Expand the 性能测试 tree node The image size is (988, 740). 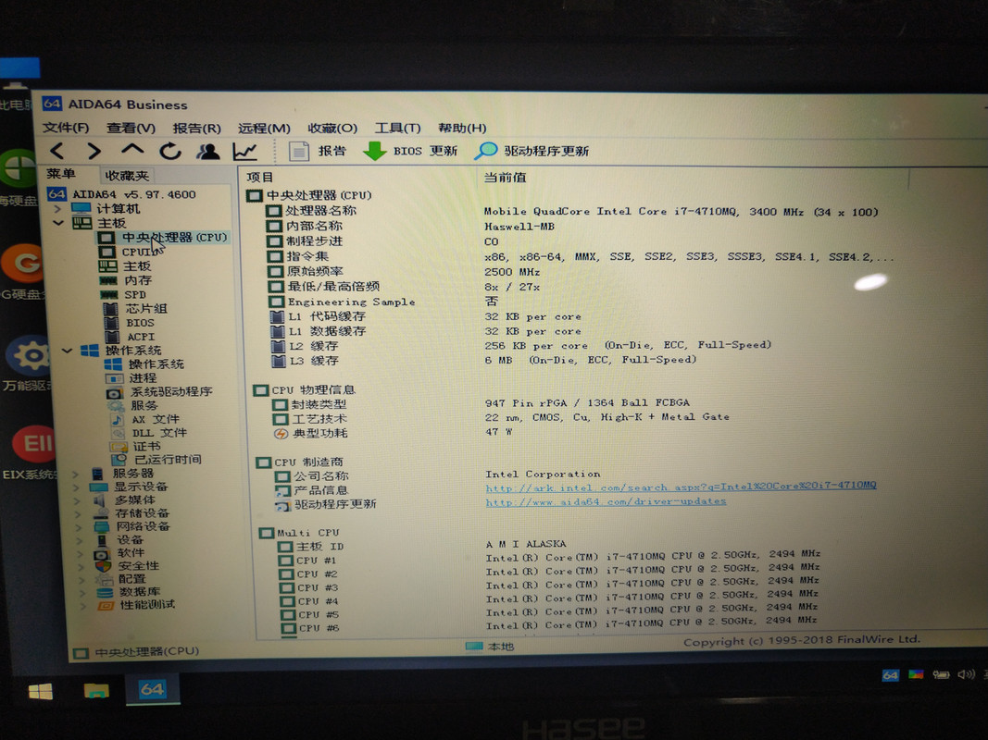83,606
